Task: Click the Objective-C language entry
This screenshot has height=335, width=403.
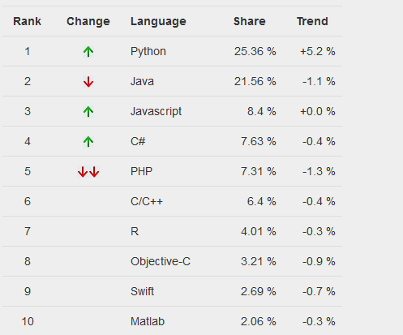Action: click(161, 261)
